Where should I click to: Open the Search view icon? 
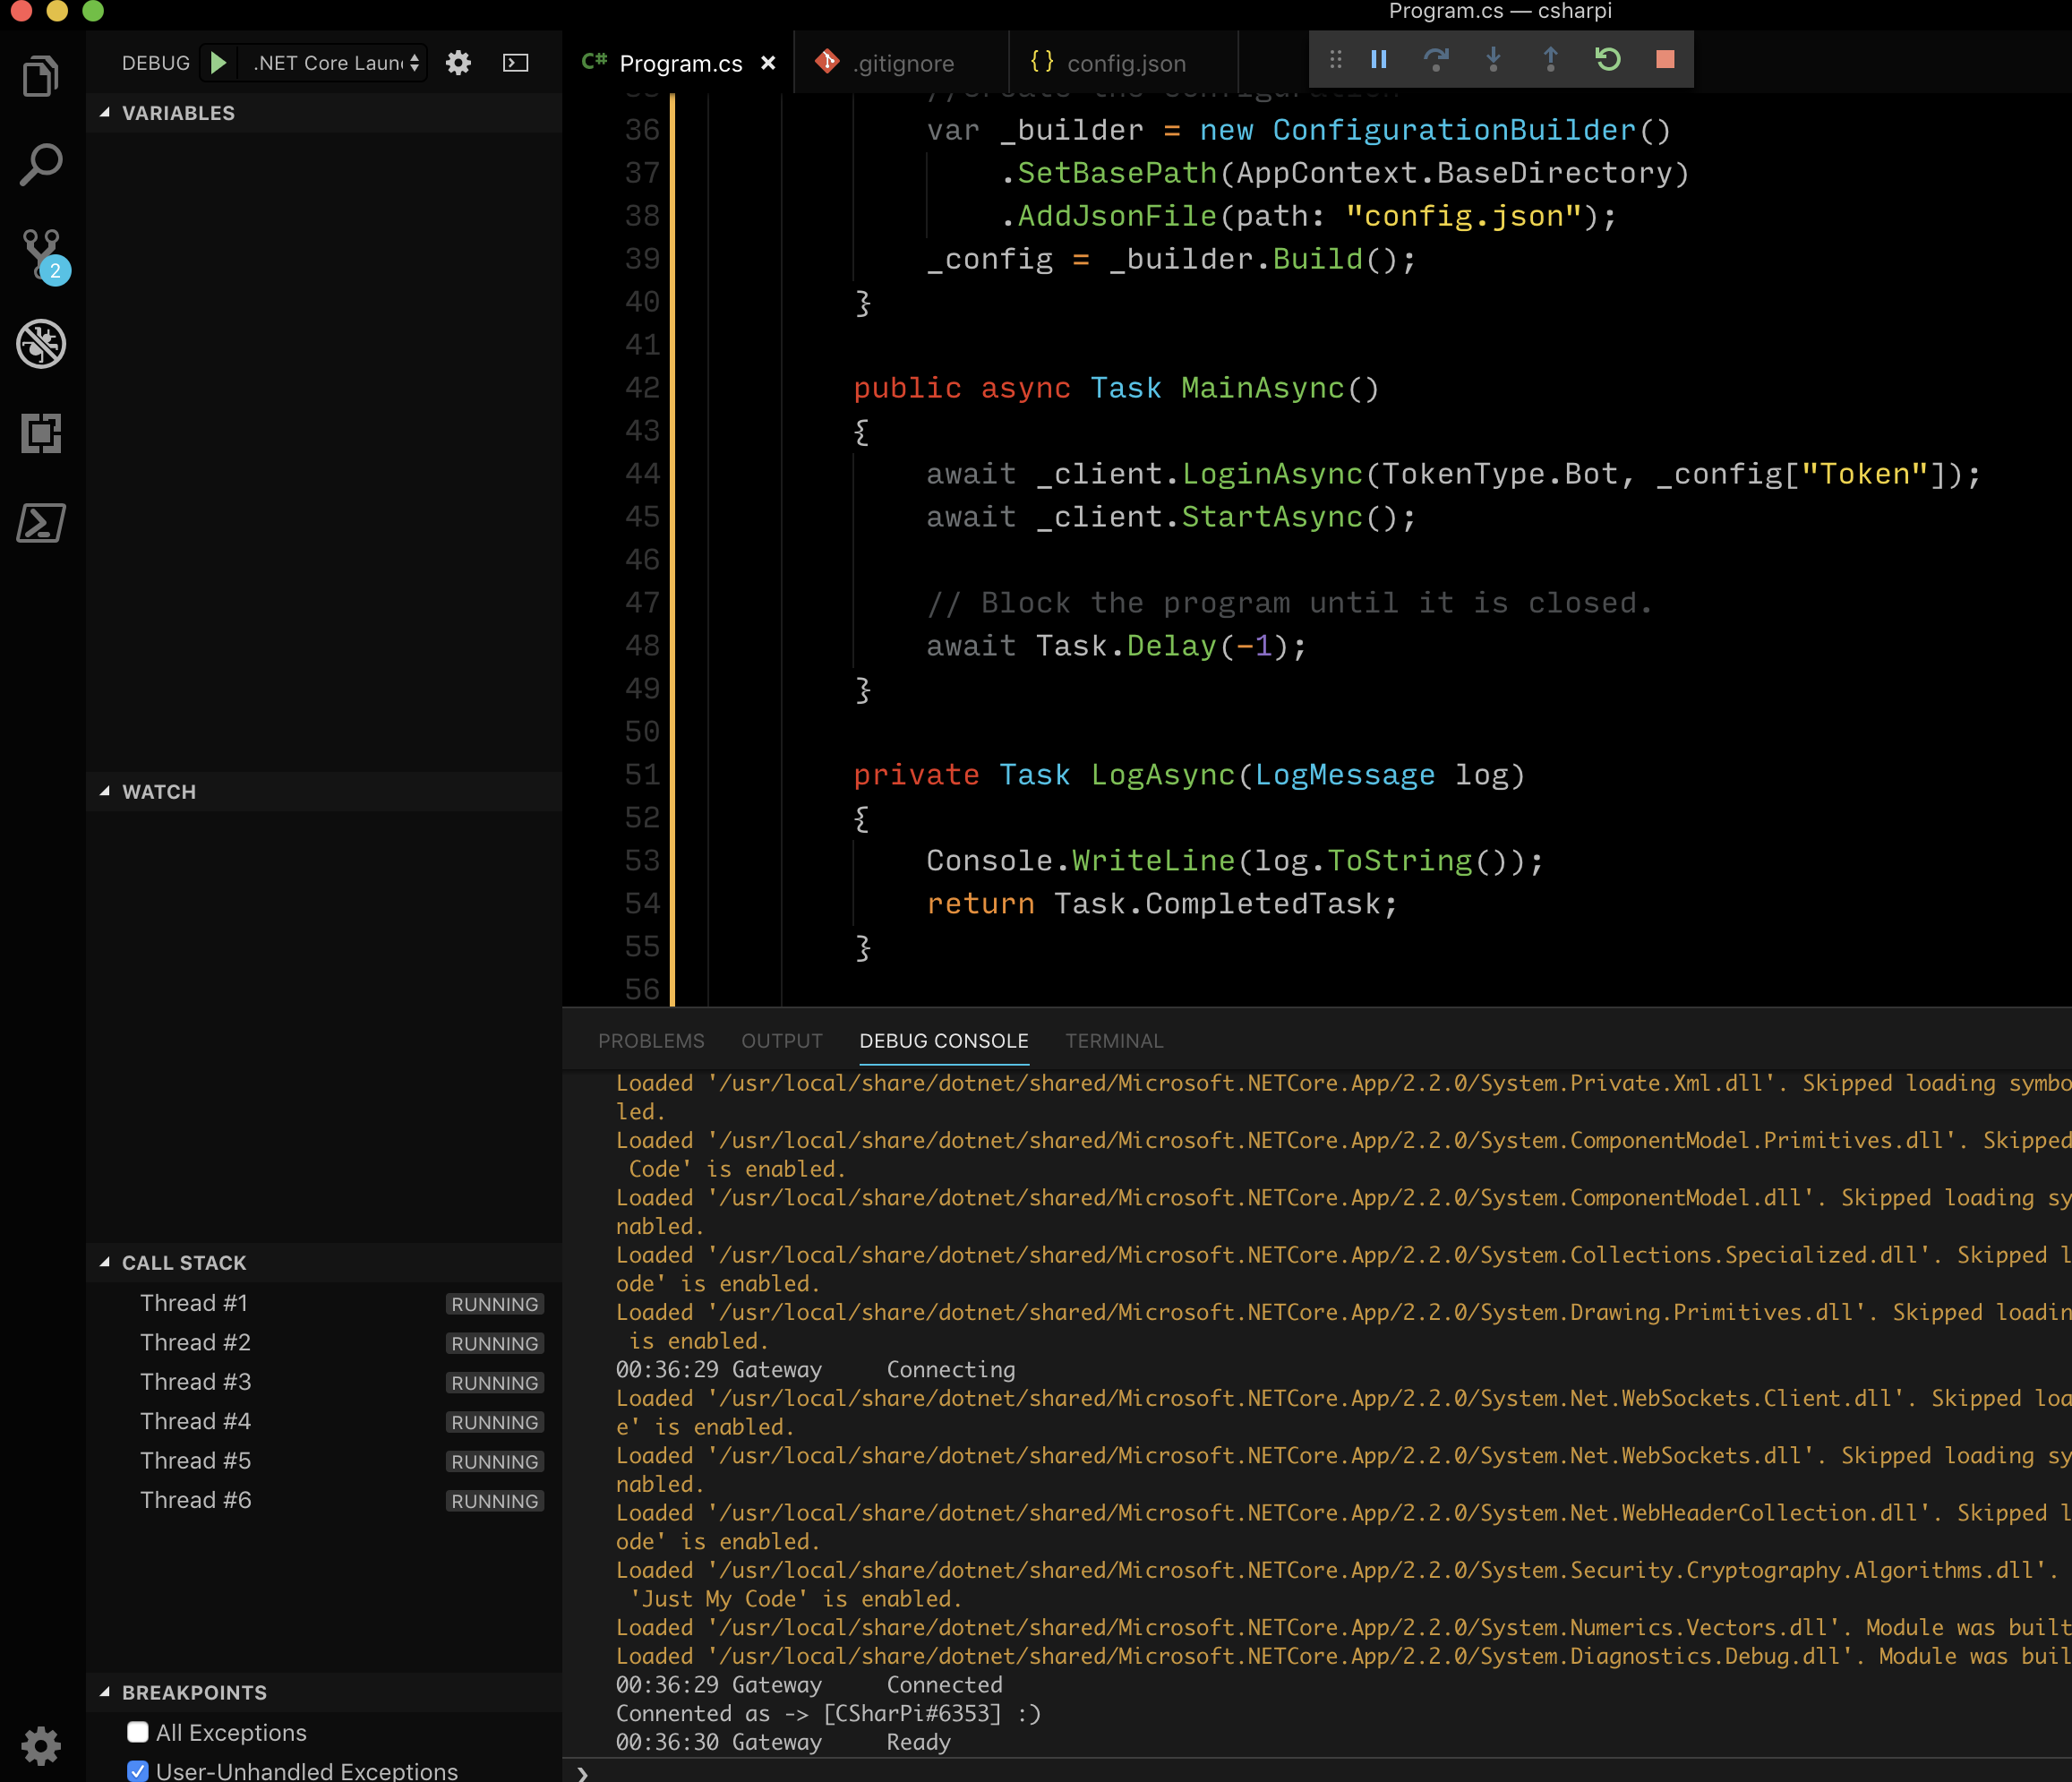[x=41, y=165]
